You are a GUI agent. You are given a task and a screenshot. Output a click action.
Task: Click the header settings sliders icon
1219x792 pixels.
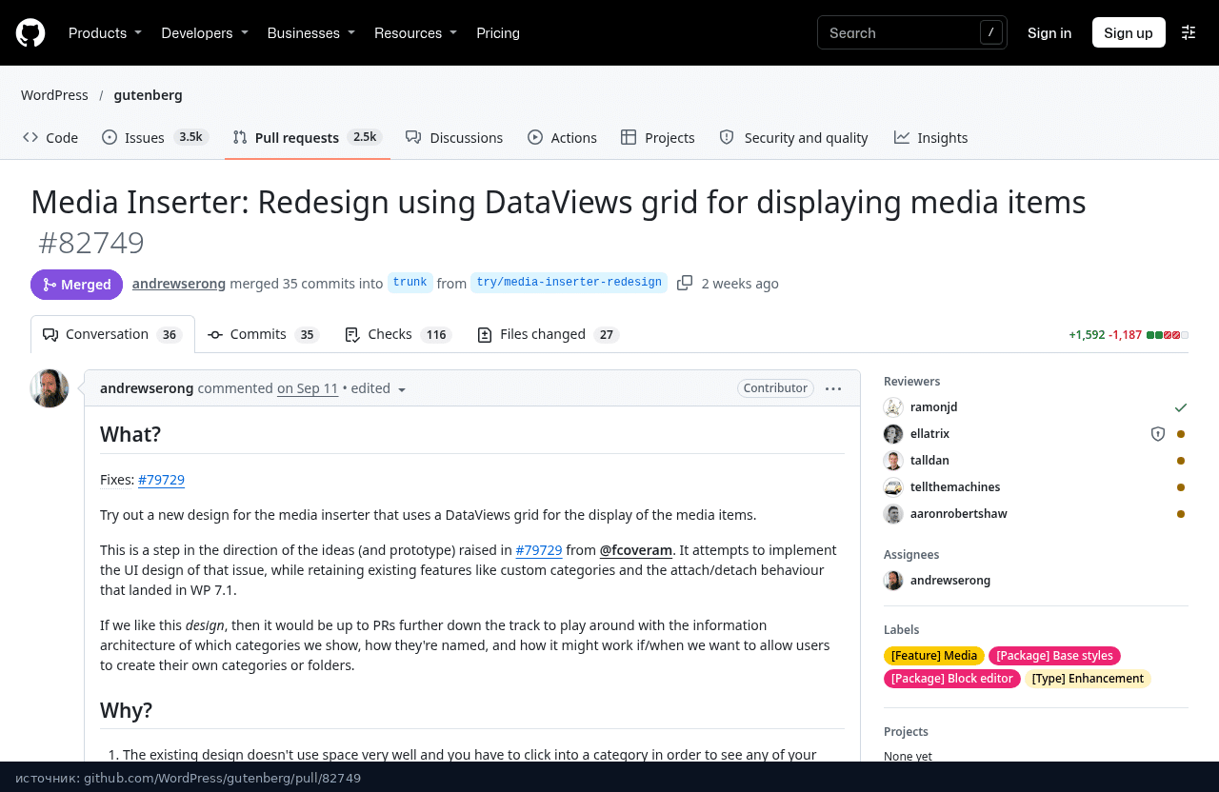coord(1189,32)
